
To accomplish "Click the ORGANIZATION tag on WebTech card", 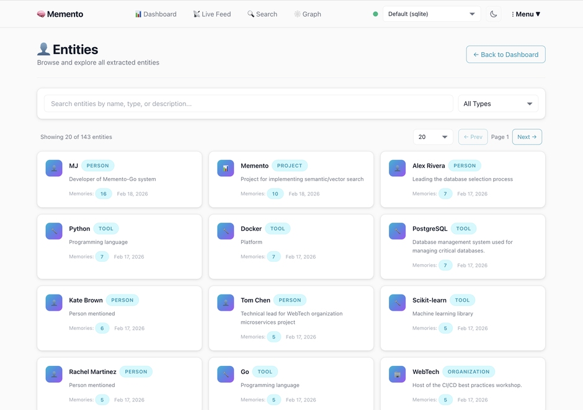I will pos(468,372).
